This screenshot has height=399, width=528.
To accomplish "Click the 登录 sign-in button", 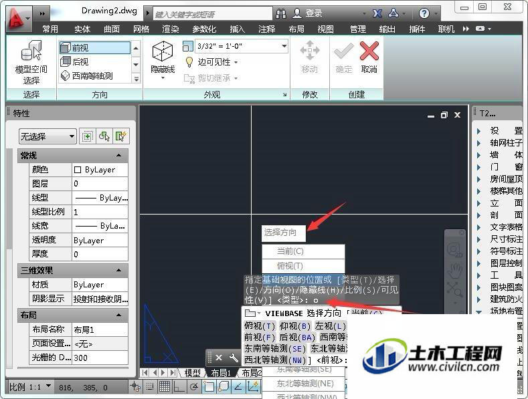I will (x=308, y=13).
